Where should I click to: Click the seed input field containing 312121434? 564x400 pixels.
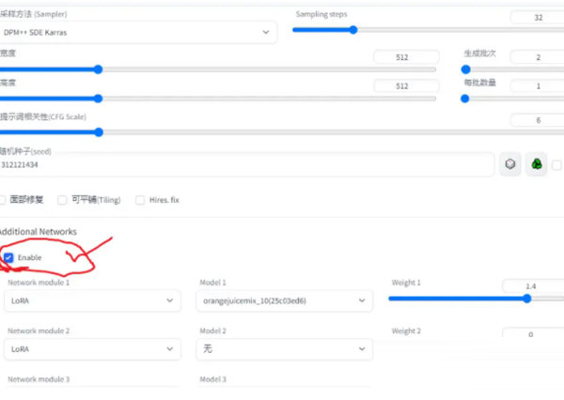244,164
